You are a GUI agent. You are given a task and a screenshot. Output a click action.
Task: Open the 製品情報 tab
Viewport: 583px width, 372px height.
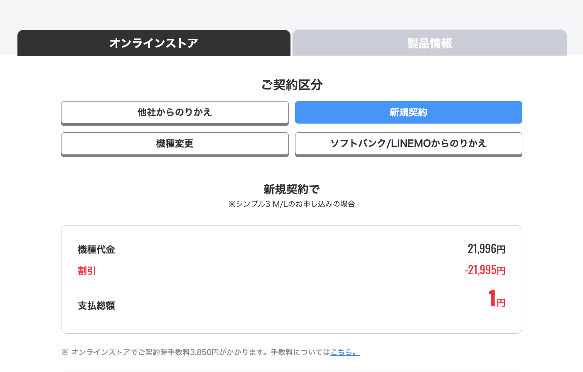click(x=429, y=43)
